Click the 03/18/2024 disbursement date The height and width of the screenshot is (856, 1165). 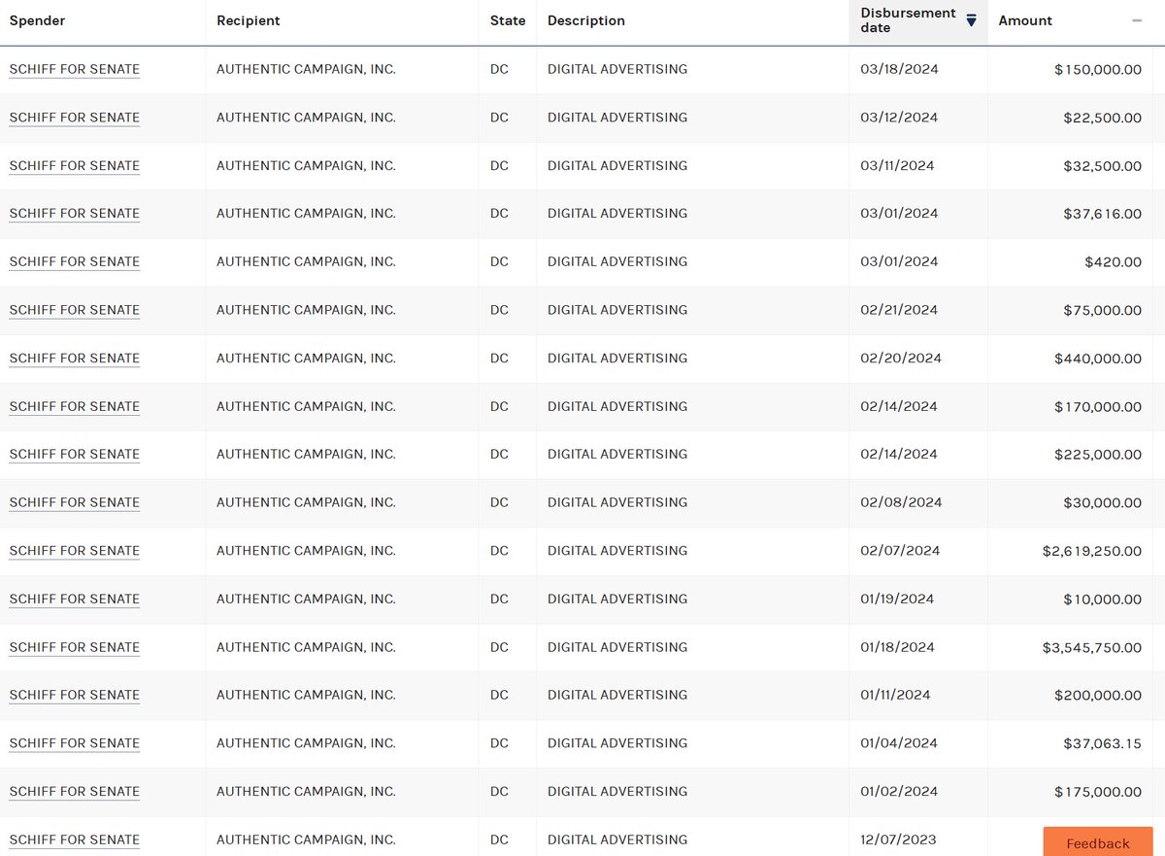(899, 69)
